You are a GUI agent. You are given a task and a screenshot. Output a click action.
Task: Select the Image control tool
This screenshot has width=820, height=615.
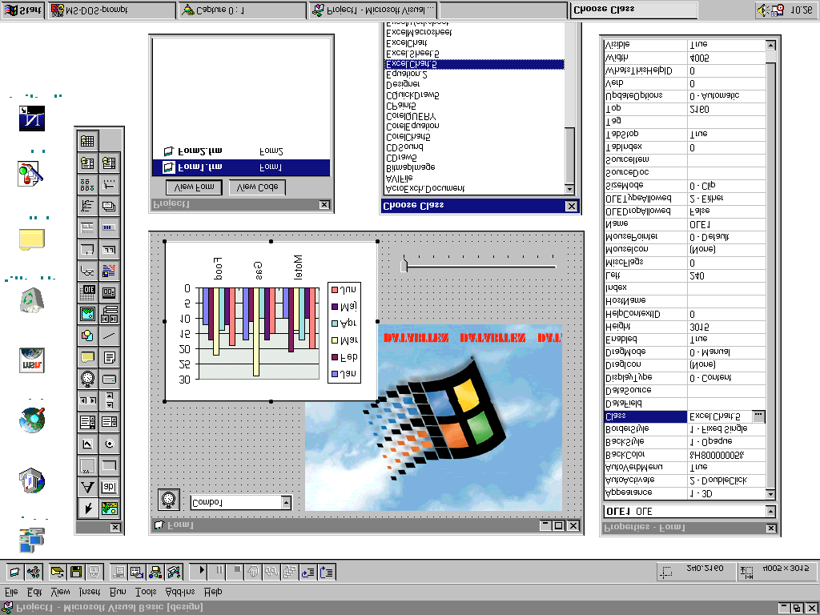point(88,314)
